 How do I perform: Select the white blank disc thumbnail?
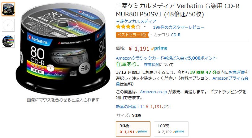coord(8,25)
